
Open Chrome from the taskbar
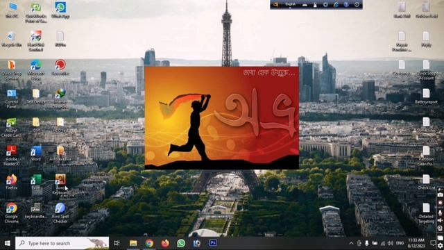pos(149,243)
